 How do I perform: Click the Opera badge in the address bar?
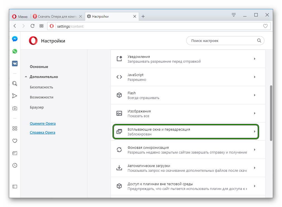coord(52,26)
